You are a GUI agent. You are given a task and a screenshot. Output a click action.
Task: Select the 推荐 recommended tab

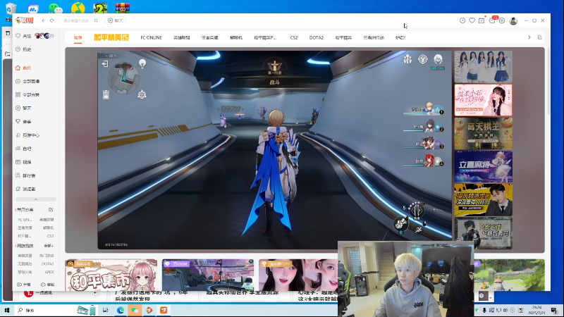[78, 37]
